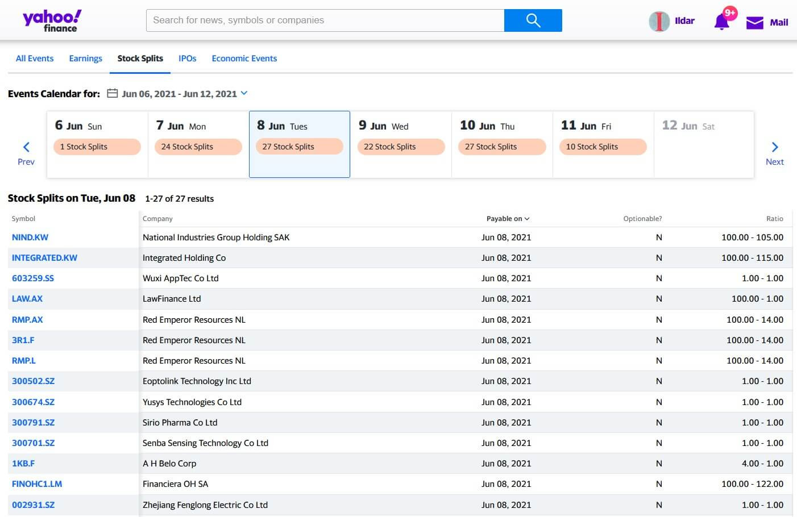Click the Financiera OH SA cell

click(176, 484)
